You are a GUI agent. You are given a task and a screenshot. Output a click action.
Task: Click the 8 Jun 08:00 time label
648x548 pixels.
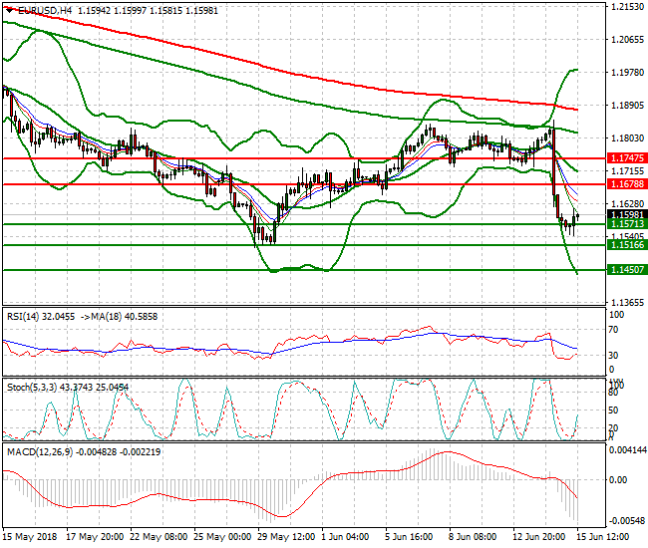click(x=473, y=537)
